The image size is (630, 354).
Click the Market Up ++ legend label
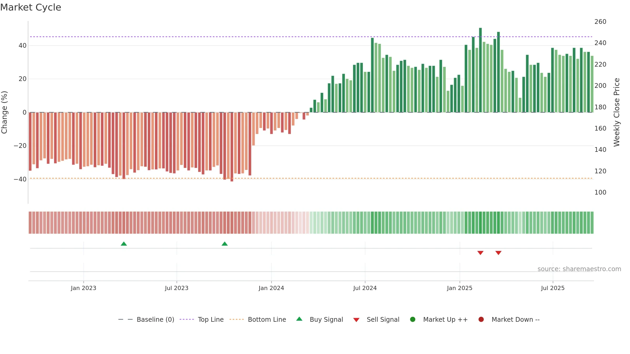click(445, 319)
